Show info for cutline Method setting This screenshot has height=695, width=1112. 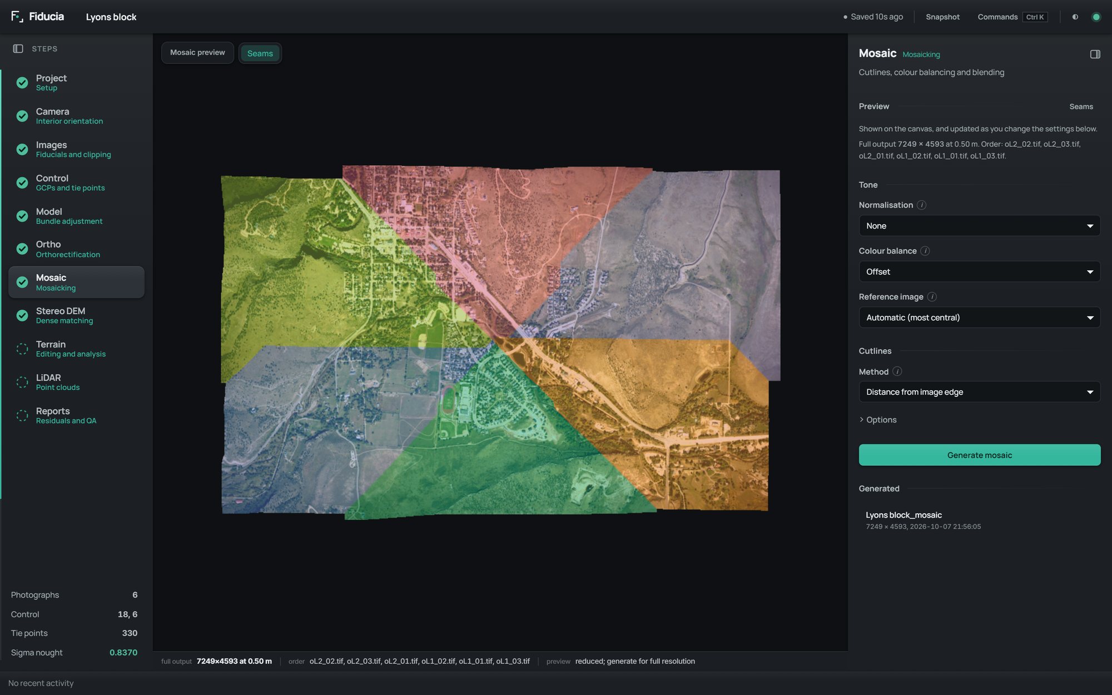897,371
